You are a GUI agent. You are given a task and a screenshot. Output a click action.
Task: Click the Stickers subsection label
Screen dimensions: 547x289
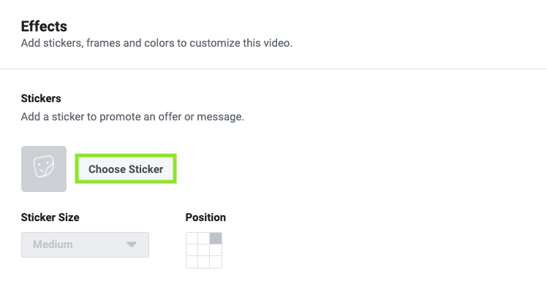tap(41, 99)
